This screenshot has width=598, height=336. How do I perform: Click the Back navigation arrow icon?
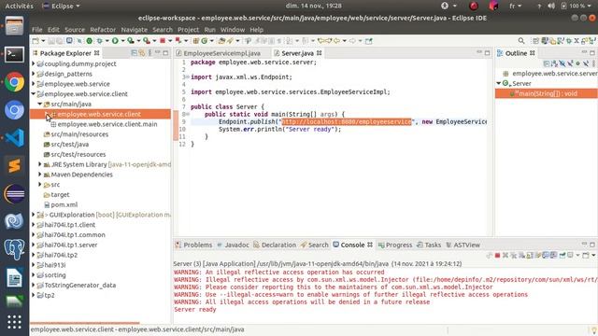coord(337,41)
